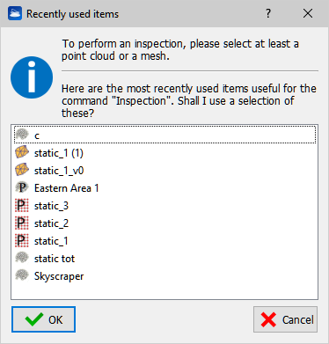The height and width of the screenshot is (344, 329).
Task: Confirm selection with the OK button
Action: 43,319
